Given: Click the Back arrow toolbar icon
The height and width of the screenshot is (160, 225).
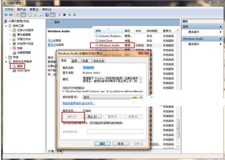Looking at the screenshot, I should point(6,15).
